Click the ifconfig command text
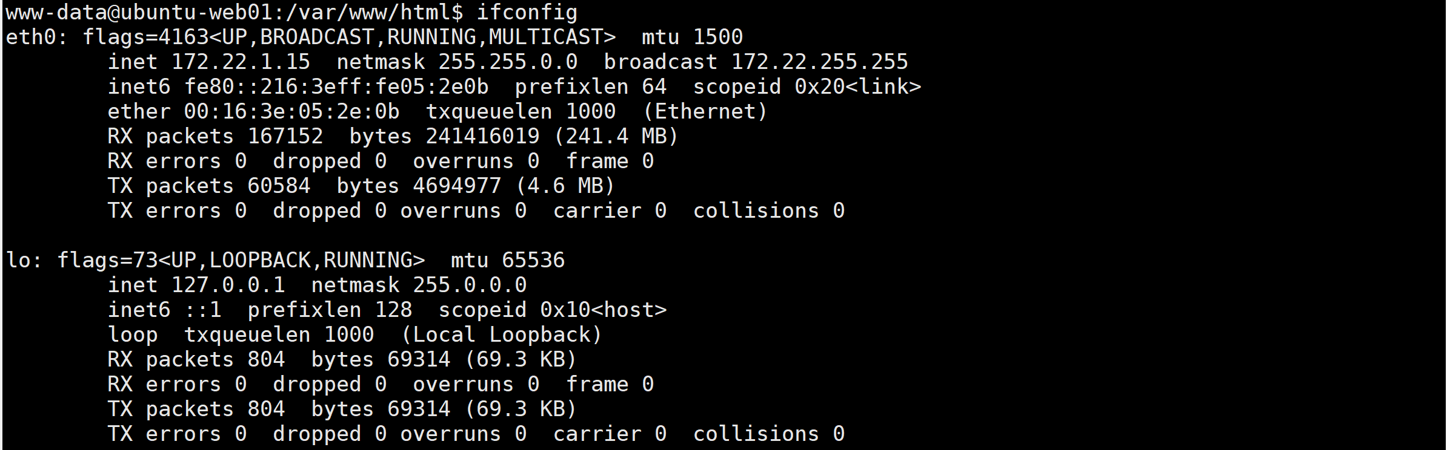This screenshot has height=450, width=1447. tap(527, 13)
